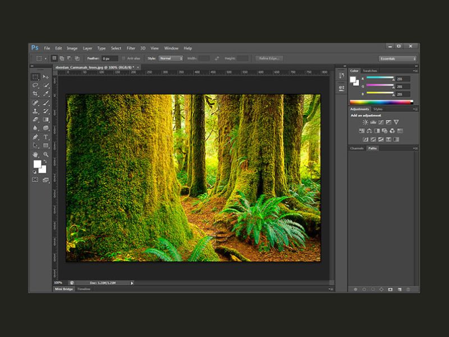Open the Filter menu

pos(131,48)
